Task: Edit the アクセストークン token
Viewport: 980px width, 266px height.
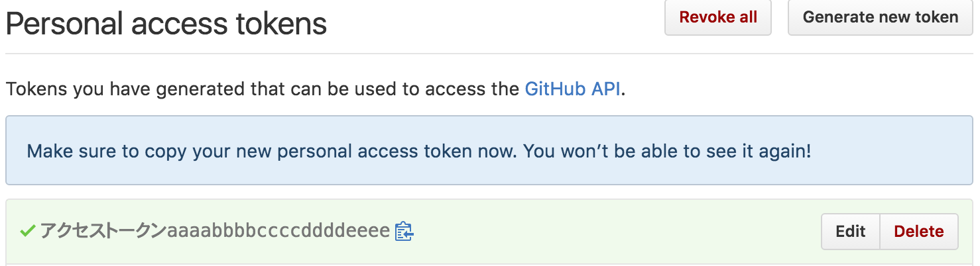Action: click(851, 232)
